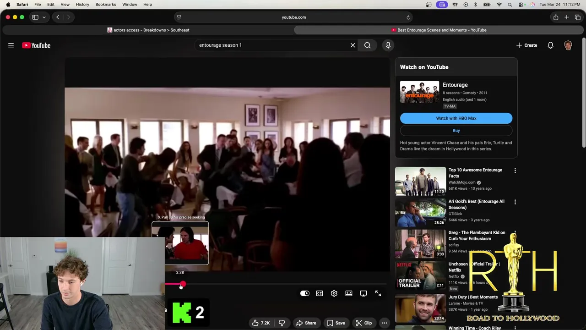Open options menu for Top 10 Entourage Facts

click(515, 170)
